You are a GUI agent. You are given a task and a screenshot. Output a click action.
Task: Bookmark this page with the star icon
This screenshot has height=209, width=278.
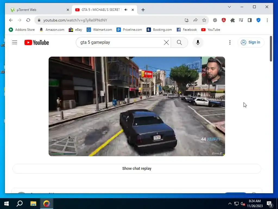pyautogui.click(x=204, y=20)
